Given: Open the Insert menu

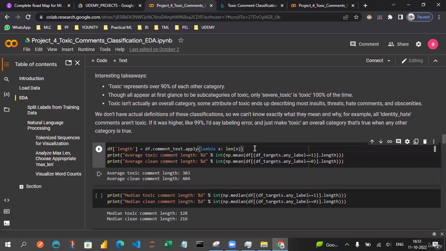Looking at the screenshot, I should [67, 49].
